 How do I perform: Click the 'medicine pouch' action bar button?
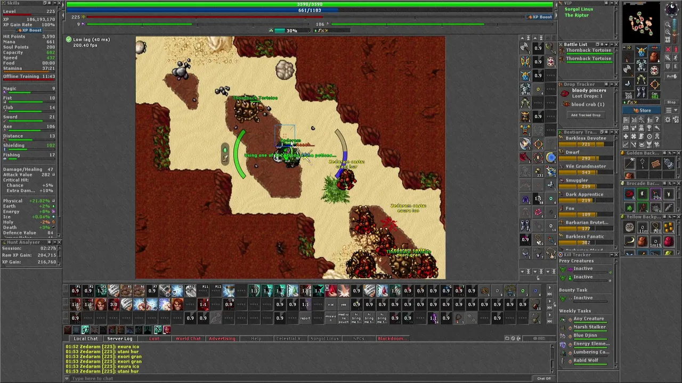coord(344,318)
